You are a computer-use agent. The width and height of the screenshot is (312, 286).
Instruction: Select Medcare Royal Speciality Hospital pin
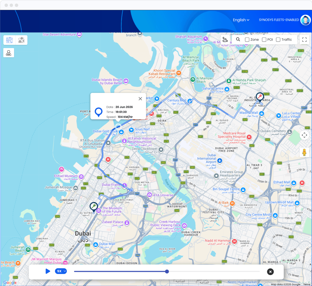coord(249,137)
